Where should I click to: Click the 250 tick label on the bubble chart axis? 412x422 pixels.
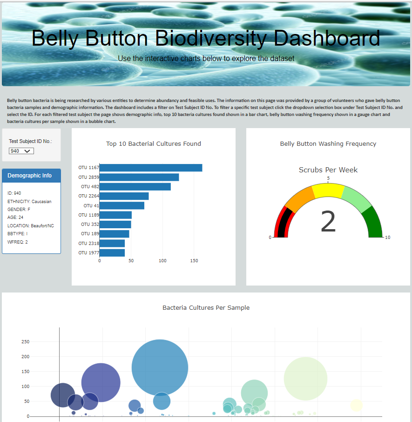tap(26, 342)
